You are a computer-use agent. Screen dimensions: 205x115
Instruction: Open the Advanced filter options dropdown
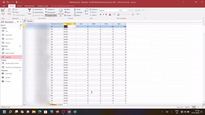click(51, 12)
